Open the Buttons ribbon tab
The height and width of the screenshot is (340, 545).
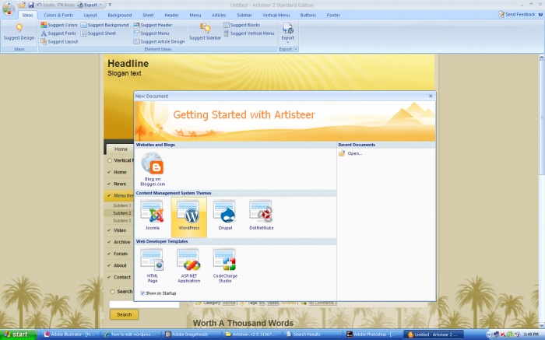308,15
